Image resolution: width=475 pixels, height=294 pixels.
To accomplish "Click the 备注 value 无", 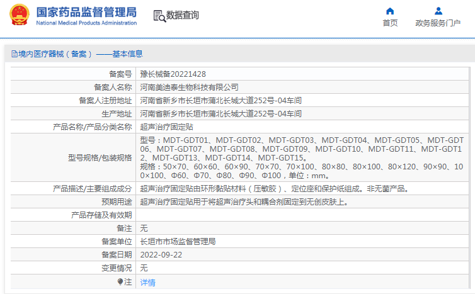I will (144, 229).
